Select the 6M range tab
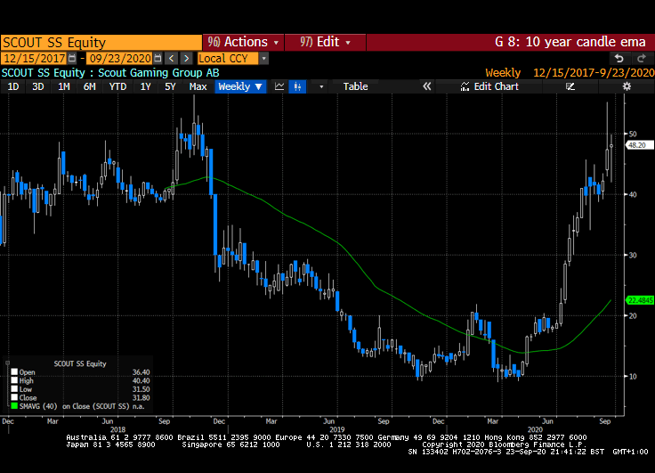This screenshot has height=473, width=655. [x=89, y=86]
